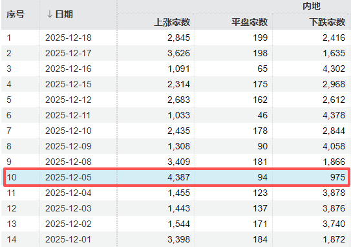Select date cell 2025-12-03
This screenshot has width=351, height=247.
[69, 208]
